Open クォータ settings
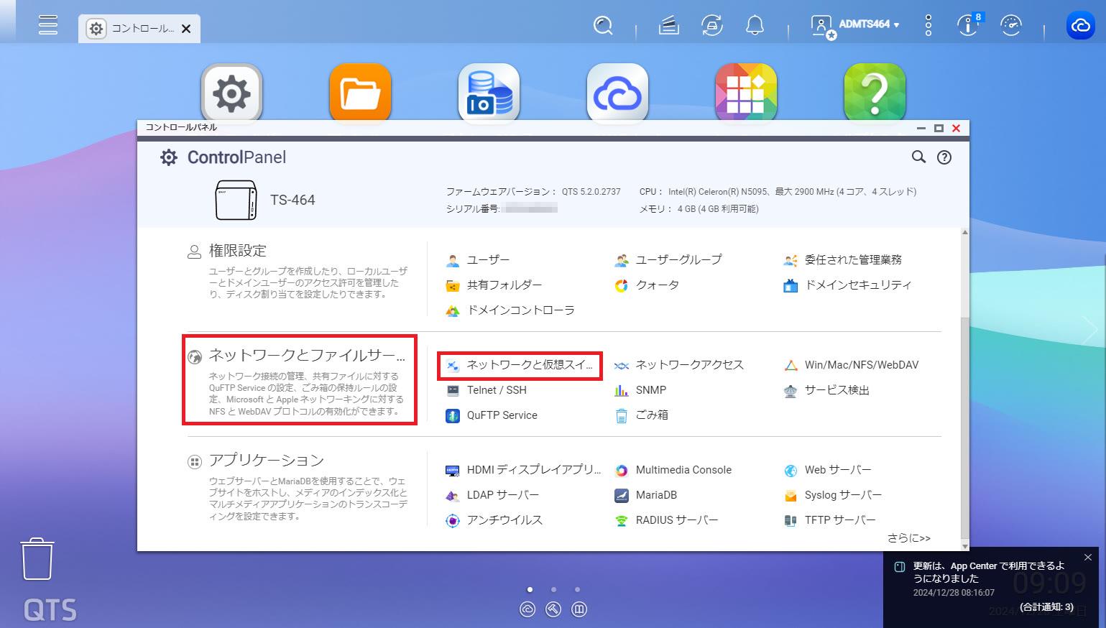1106x628 pixels. tap(647, 285)
